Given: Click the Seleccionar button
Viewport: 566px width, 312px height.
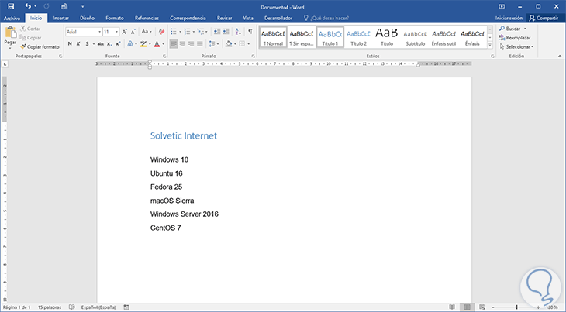Looking at the screenshot, I should tap(516, 46).
